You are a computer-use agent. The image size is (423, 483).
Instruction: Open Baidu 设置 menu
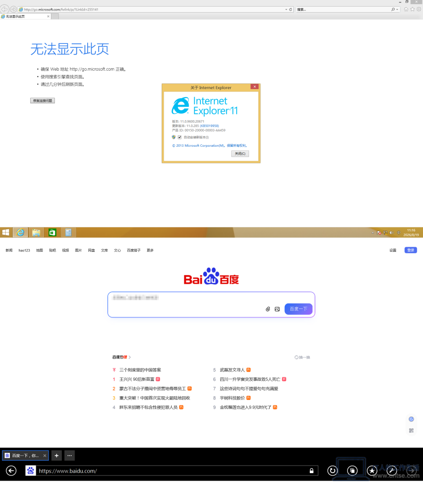click(x=393, y=250)
